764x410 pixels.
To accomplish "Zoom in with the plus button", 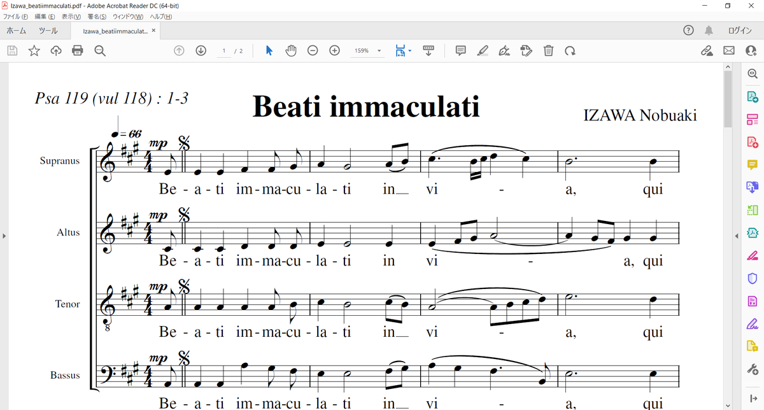I will click(x=334, y=51).
